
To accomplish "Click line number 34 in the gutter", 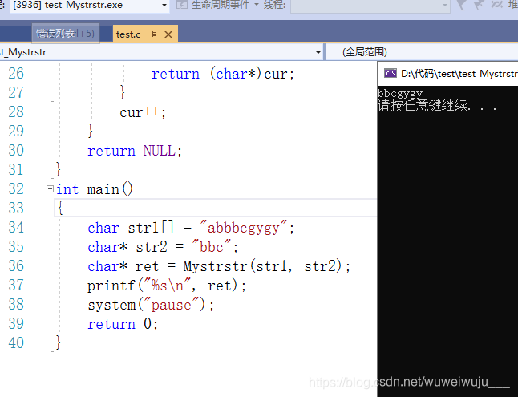I will click(x=16, y=228).
